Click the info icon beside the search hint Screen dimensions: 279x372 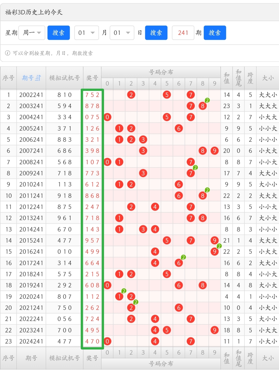point(8,53)
